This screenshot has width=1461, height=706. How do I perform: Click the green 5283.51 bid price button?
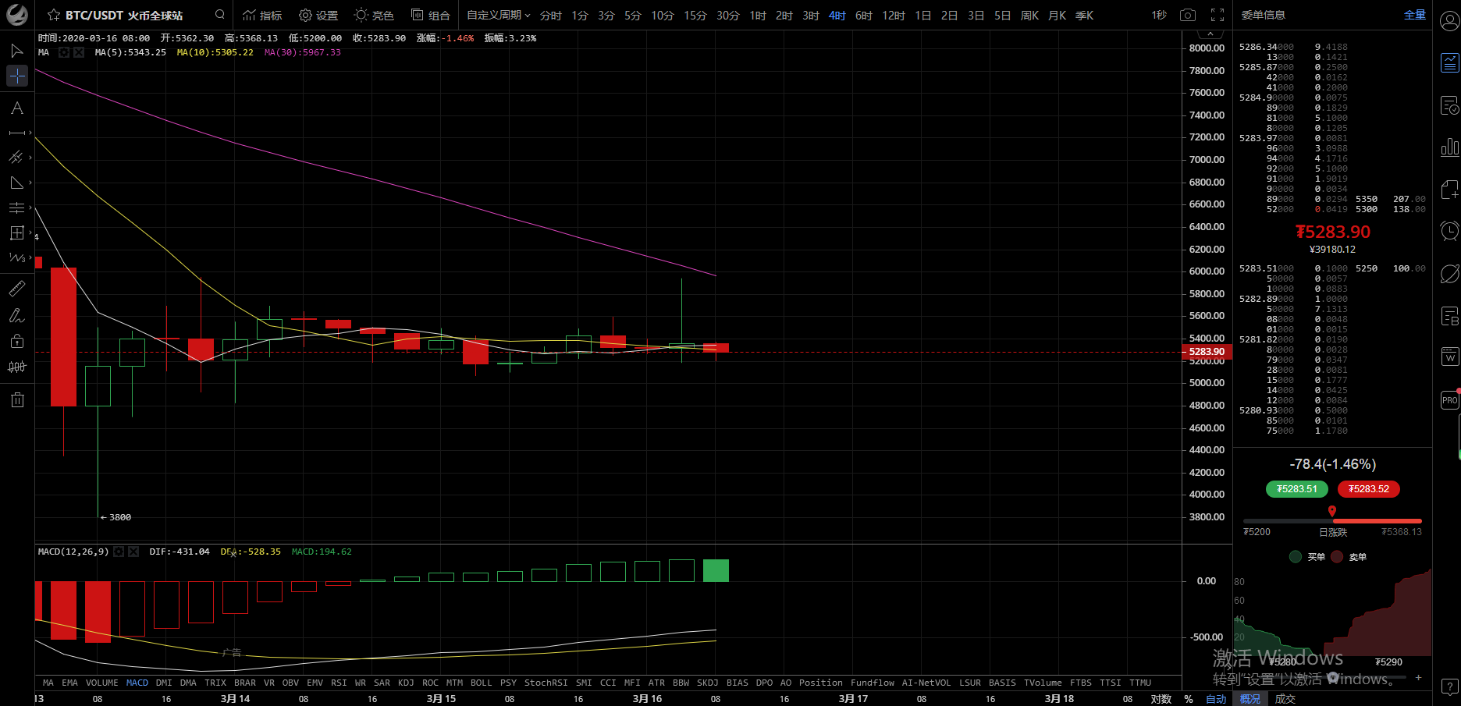[1296, 489]
